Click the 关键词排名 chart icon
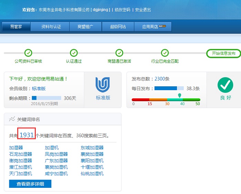Viewport: 241px width, 194px height. [x=12, y=119]
